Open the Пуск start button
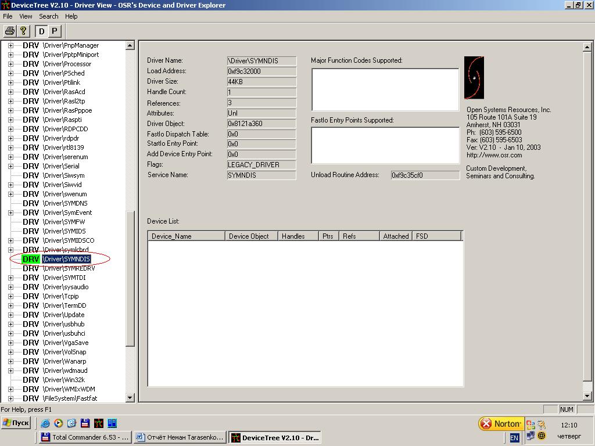This screenshot has height=446, width=595. pyautogui.click(x=16, y=423)
